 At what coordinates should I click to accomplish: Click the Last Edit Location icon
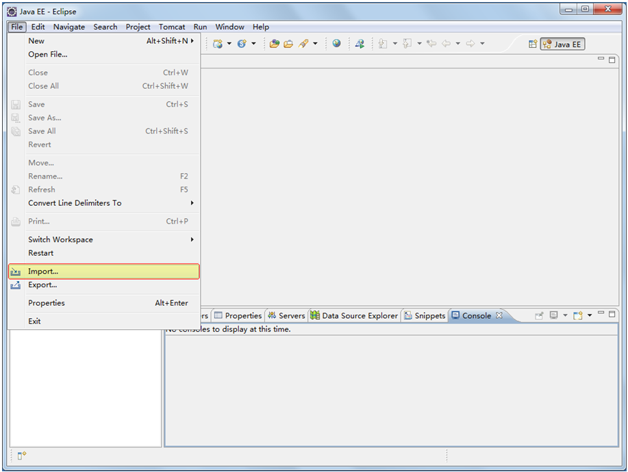(x=431, y=44)
